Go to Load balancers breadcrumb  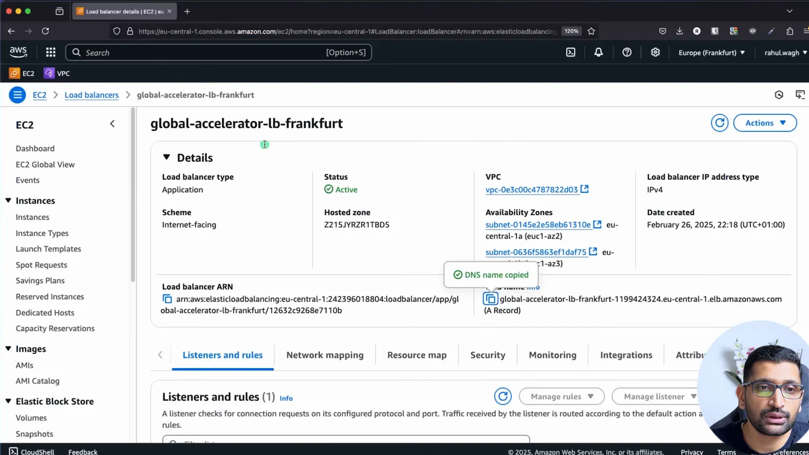[92, 95]
